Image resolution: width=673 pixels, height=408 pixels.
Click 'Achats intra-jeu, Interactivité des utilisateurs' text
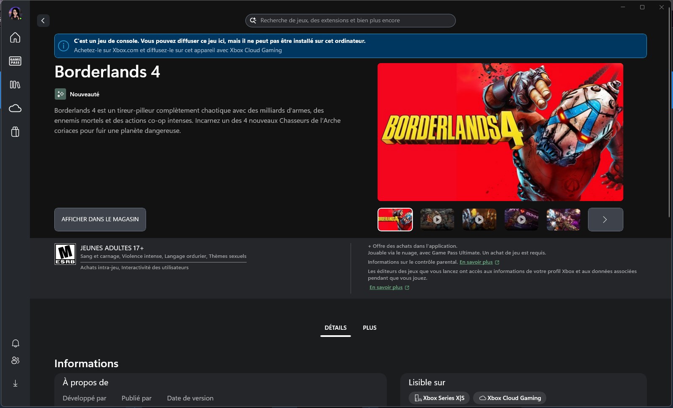[x=134, y=268]
